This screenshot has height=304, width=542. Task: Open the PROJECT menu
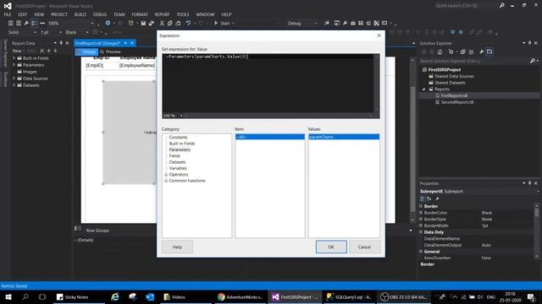click(59, 14)
